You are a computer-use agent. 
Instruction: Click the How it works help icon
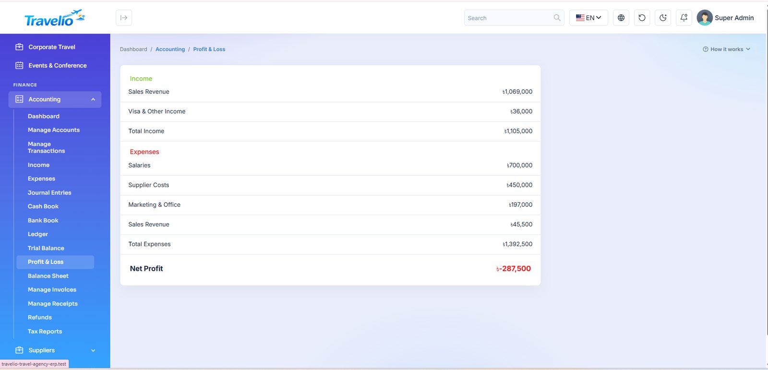[x=706, y=49]
